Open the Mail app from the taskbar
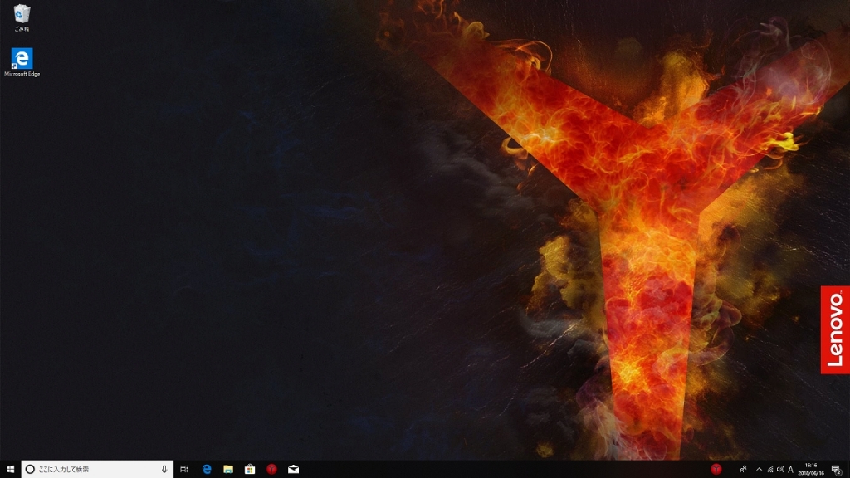 [x=293, y=469]
